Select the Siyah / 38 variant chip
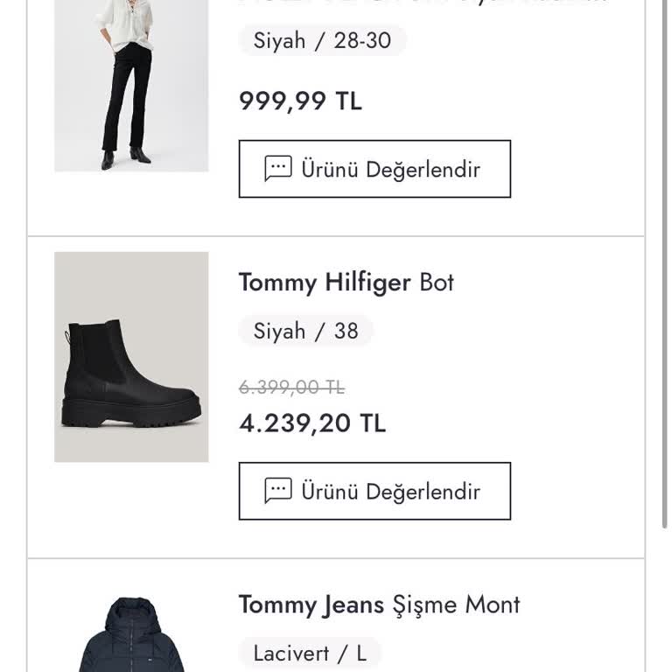This screenshot has width=672, height=672. pos(305,331)
